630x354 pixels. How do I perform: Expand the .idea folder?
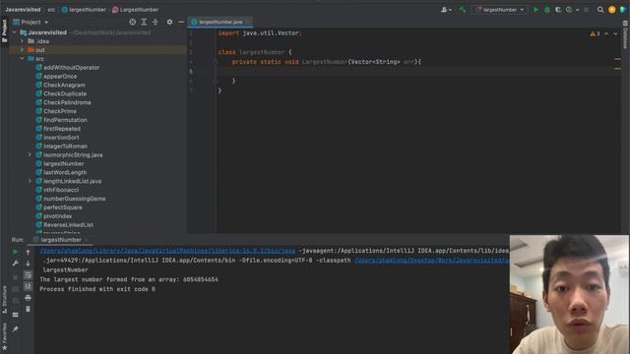23,41
